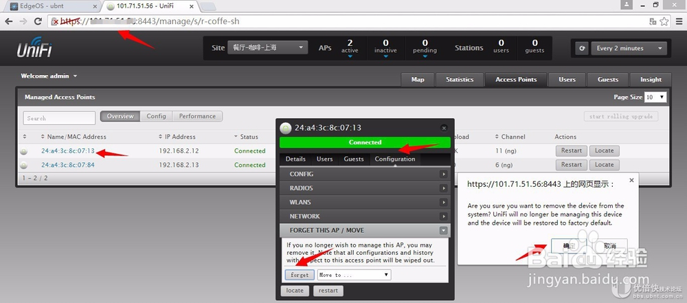Restart AP 24:a4:3c:8c:07:84 from Actions
Screen dimensions: 687x303
pos(572,165)
